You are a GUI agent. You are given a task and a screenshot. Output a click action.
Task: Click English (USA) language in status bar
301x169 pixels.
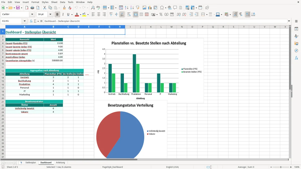click(x=172, y=167)
